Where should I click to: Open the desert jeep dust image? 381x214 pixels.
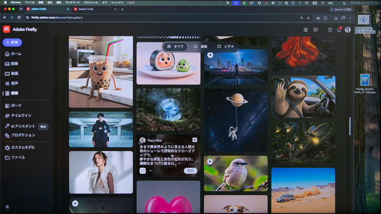pos(303,191)
